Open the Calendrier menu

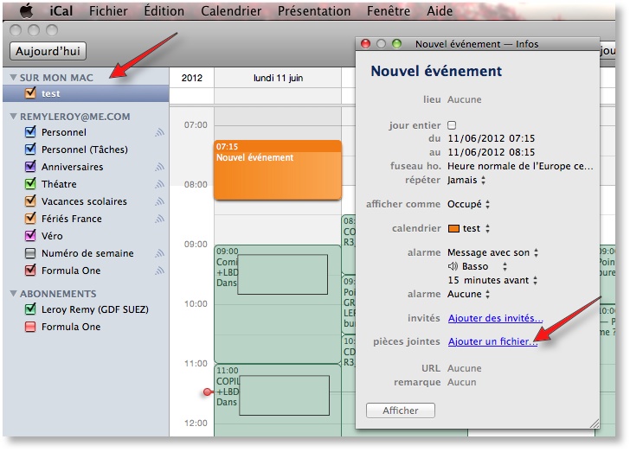pyautogui.click(x=231, y=11)
